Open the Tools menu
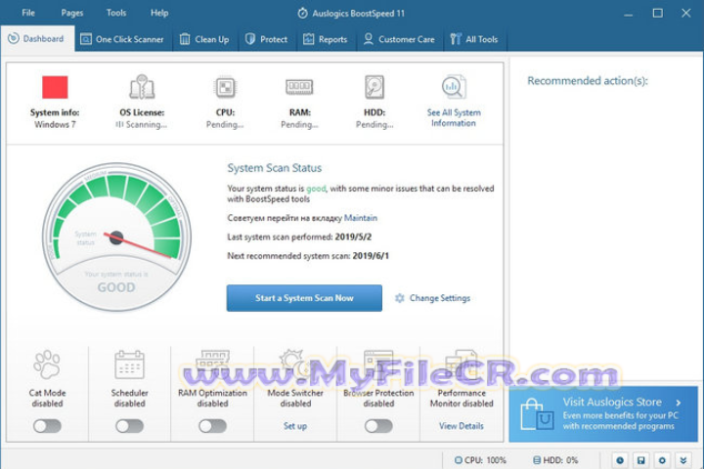This screenshot has height=469, width=704. (x=115, y=13)
